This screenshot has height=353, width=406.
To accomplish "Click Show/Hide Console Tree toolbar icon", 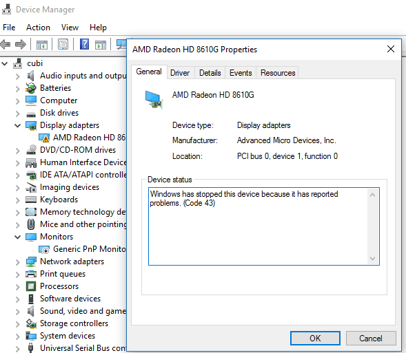I will (x=41, y=45).
